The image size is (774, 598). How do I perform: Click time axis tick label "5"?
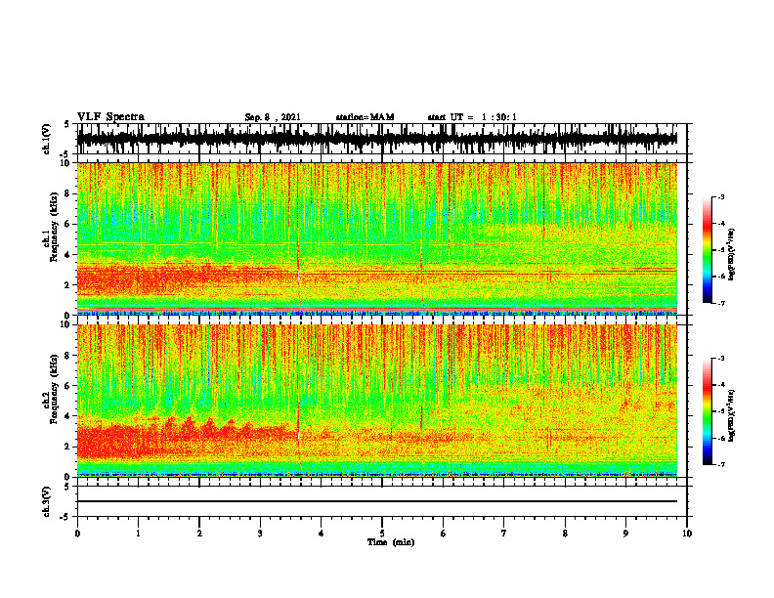pos(382,534)
